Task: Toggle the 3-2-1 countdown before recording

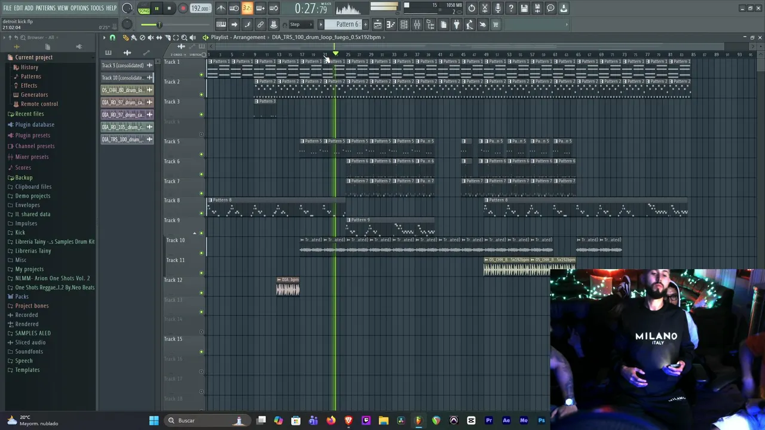Action: 247,8
